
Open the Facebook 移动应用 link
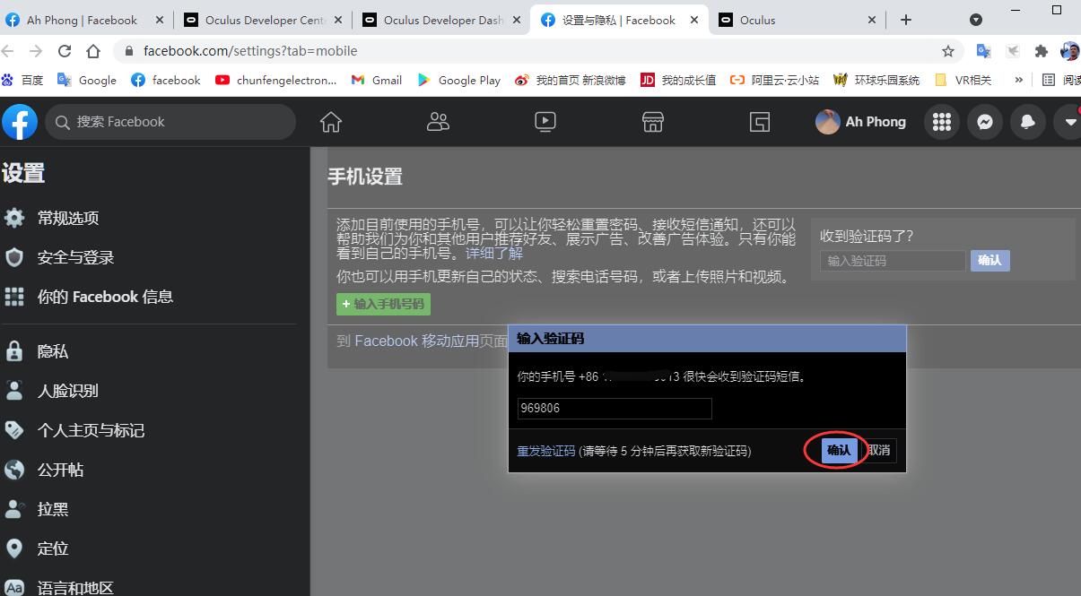tap(417, 341)
